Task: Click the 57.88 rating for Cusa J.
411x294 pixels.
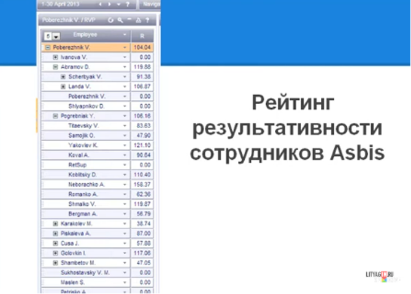Action: click(142, 243)
